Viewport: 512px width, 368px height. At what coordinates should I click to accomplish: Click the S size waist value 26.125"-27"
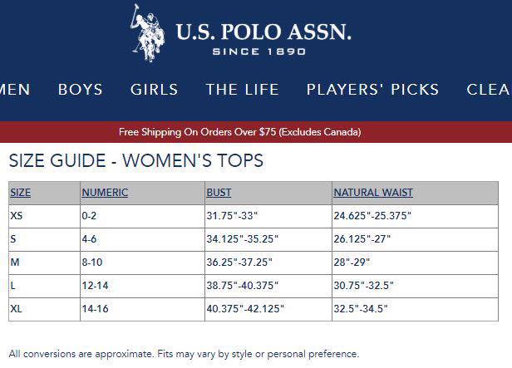click(x=362, y=239)
